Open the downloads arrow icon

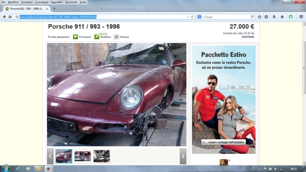pyautogui.click(x=274, y=17)
